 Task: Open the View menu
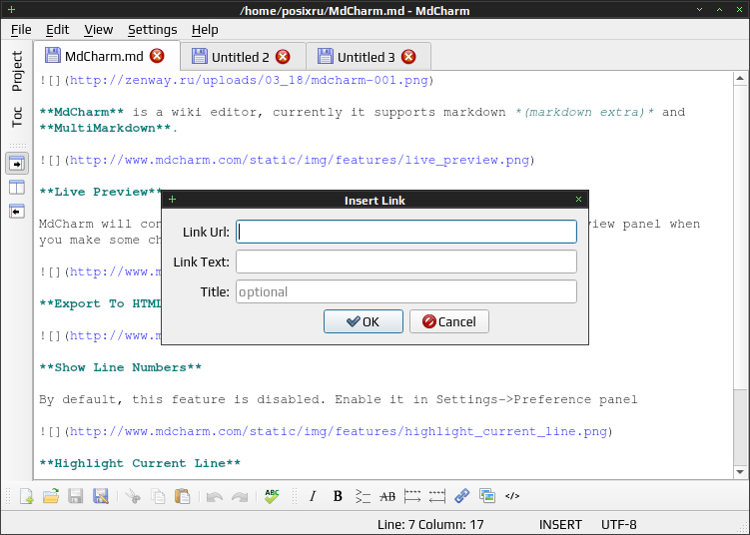[x=99, y=30]
